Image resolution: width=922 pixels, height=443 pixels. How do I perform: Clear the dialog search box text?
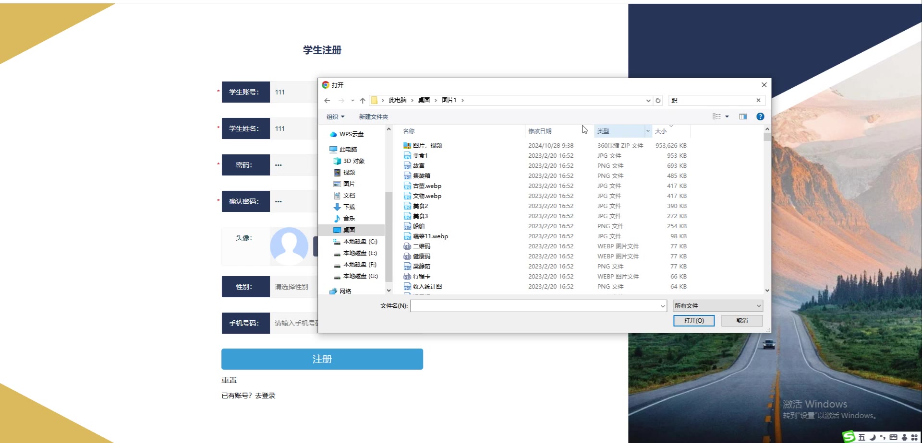pos(758,100)
